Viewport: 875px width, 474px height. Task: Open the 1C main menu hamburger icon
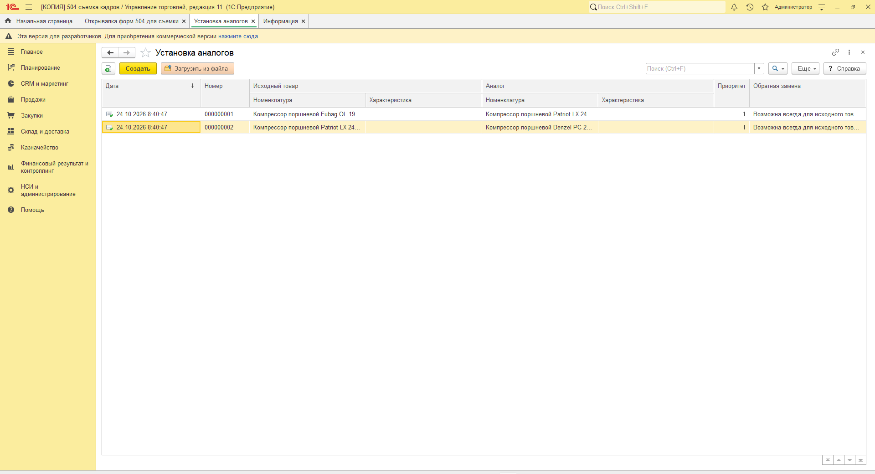pyautogui.click(x=29, y=7)
